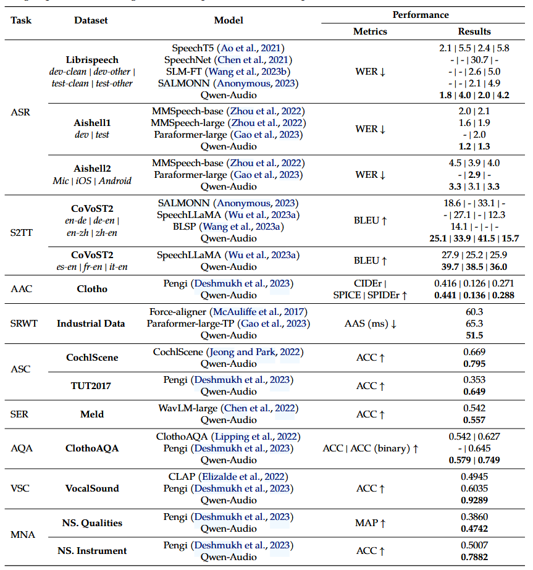Open the McAuliffe et al., 2017 citation
This screenshot has height=570, width=533.
pyautogui.click(x=266, y=312)
